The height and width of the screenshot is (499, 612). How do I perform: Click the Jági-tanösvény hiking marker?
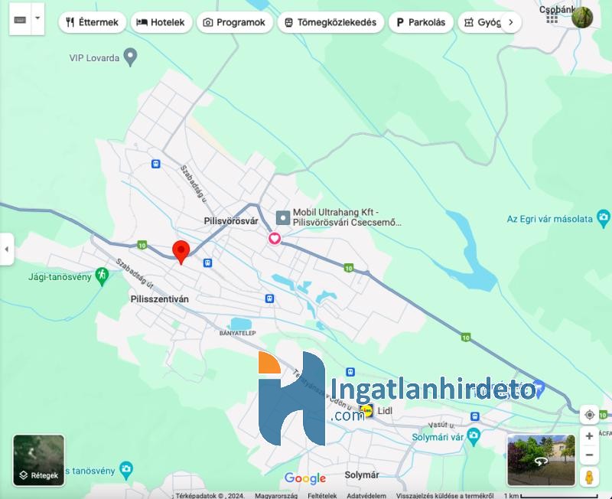103,276
